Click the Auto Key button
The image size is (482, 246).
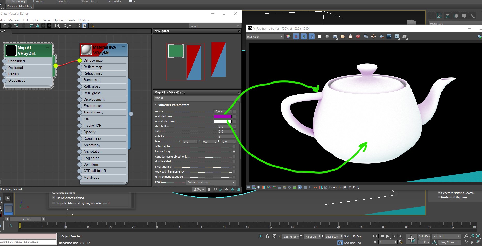[x=424, y=236]
